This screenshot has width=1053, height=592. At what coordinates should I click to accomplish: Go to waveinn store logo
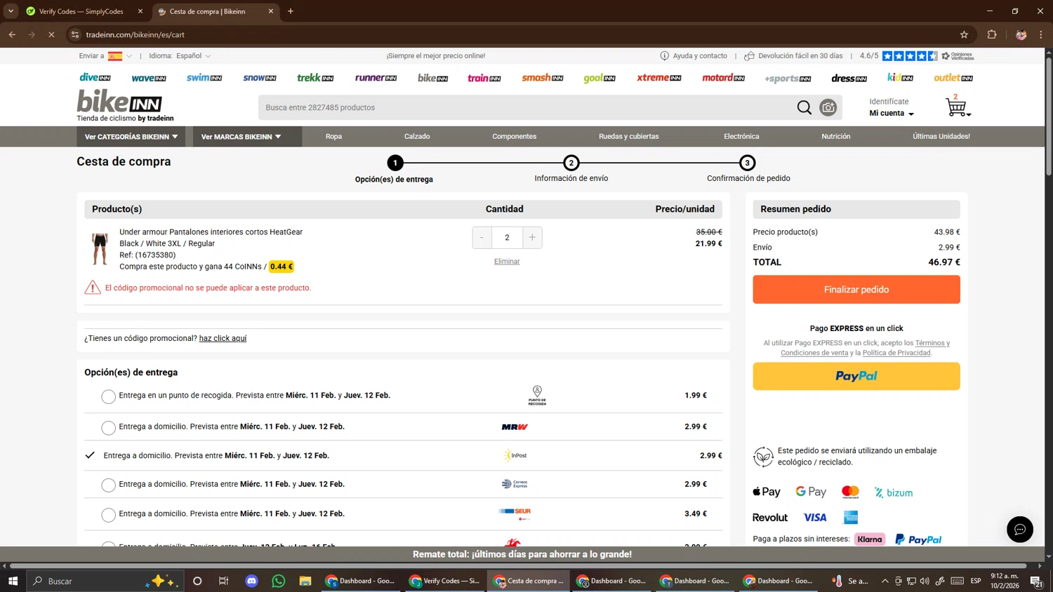(x=149, y=78)
